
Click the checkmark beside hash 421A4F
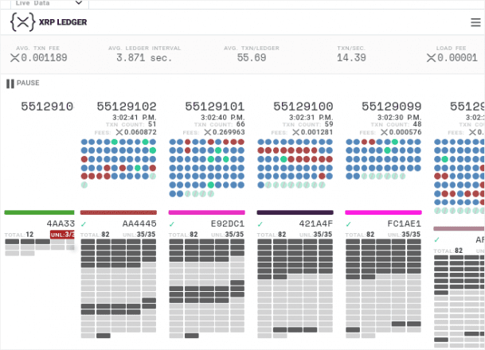tap(260, 224)
